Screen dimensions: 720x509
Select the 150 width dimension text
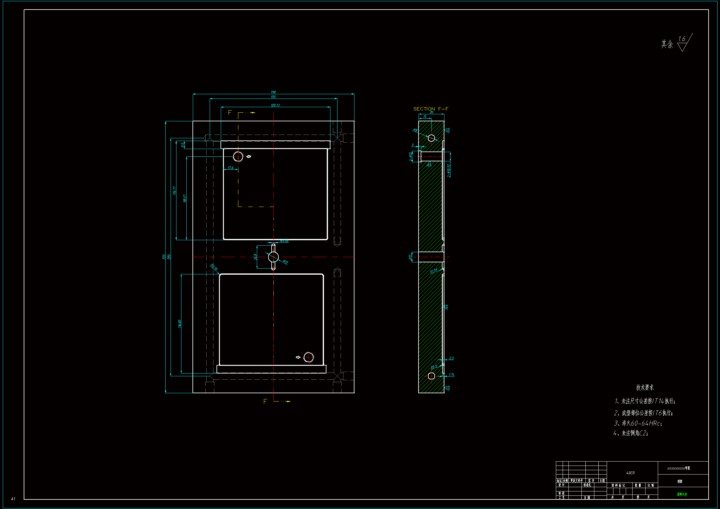click(273, 97)
